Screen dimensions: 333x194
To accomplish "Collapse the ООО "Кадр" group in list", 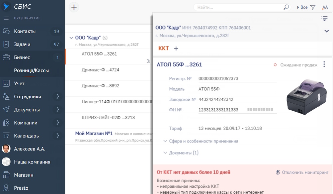I will [71, 38].
